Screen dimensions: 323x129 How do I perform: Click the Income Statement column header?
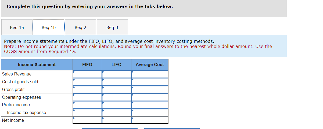coord(37,65)
